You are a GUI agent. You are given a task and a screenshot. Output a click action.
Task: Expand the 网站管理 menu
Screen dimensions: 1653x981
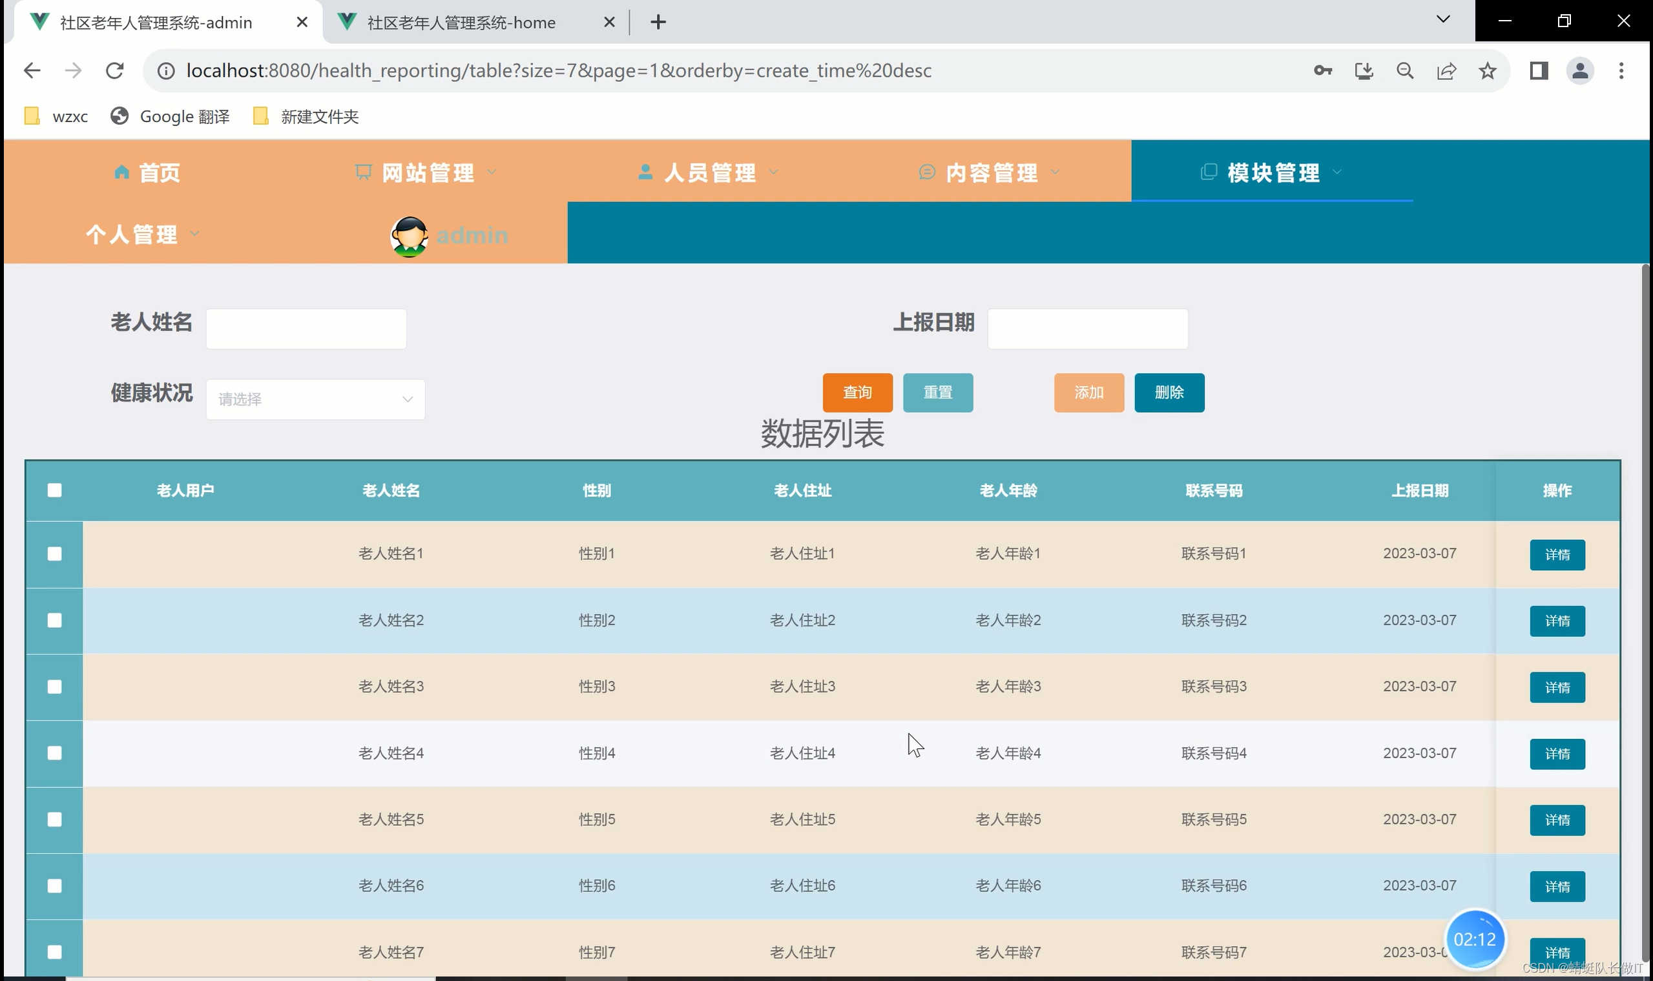pyautogui.click(x=427, y=173)
